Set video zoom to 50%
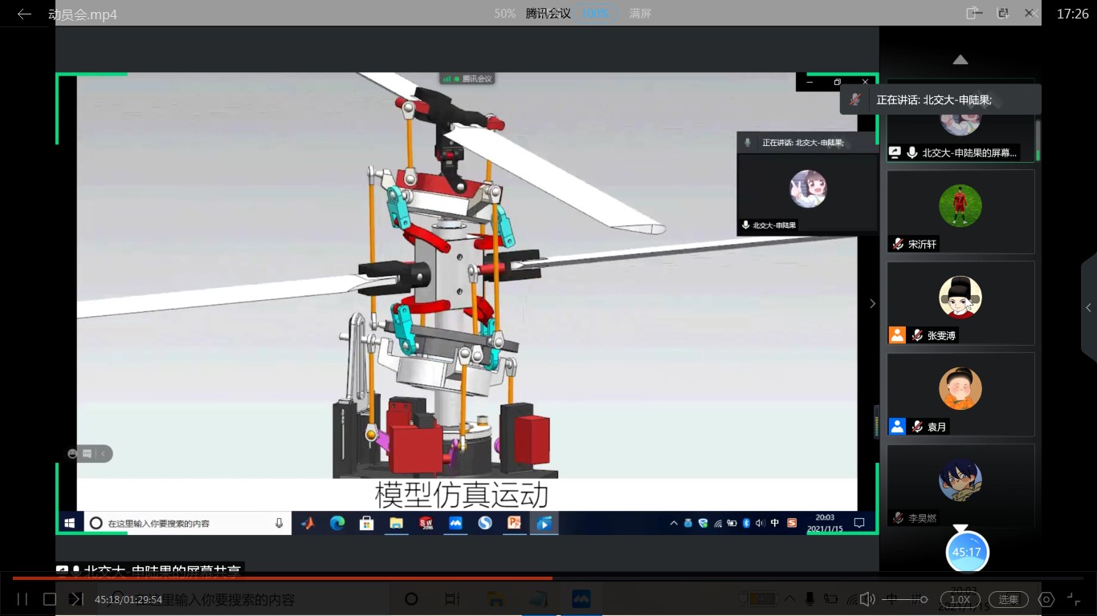 (x=504, y=14)
